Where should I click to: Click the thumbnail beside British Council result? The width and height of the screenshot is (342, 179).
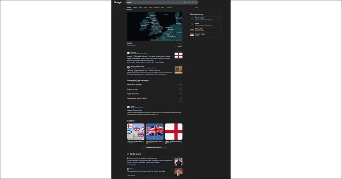[x=178, y=70]
